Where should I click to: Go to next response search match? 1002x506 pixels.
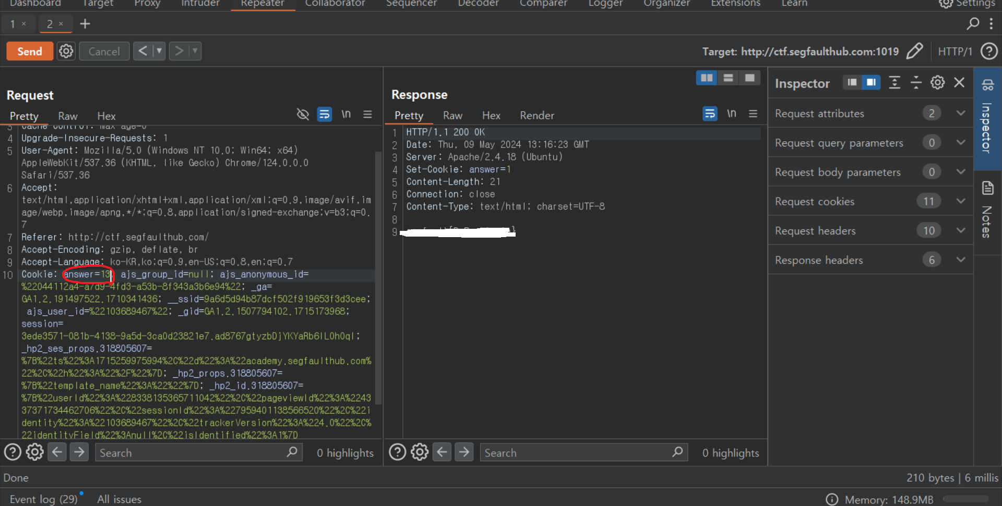pyautogui.click(x=463, y=452)
